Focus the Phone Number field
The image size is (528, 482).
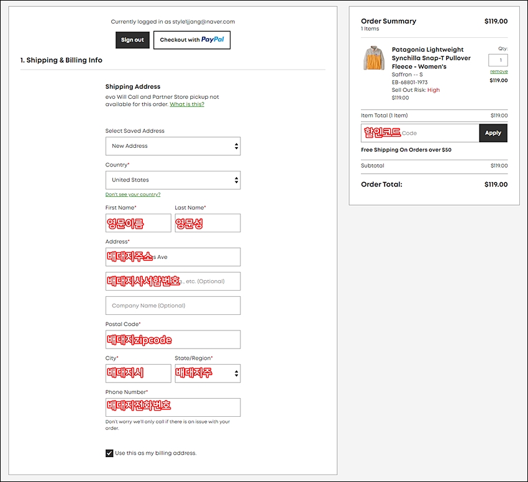click(173, 407)
